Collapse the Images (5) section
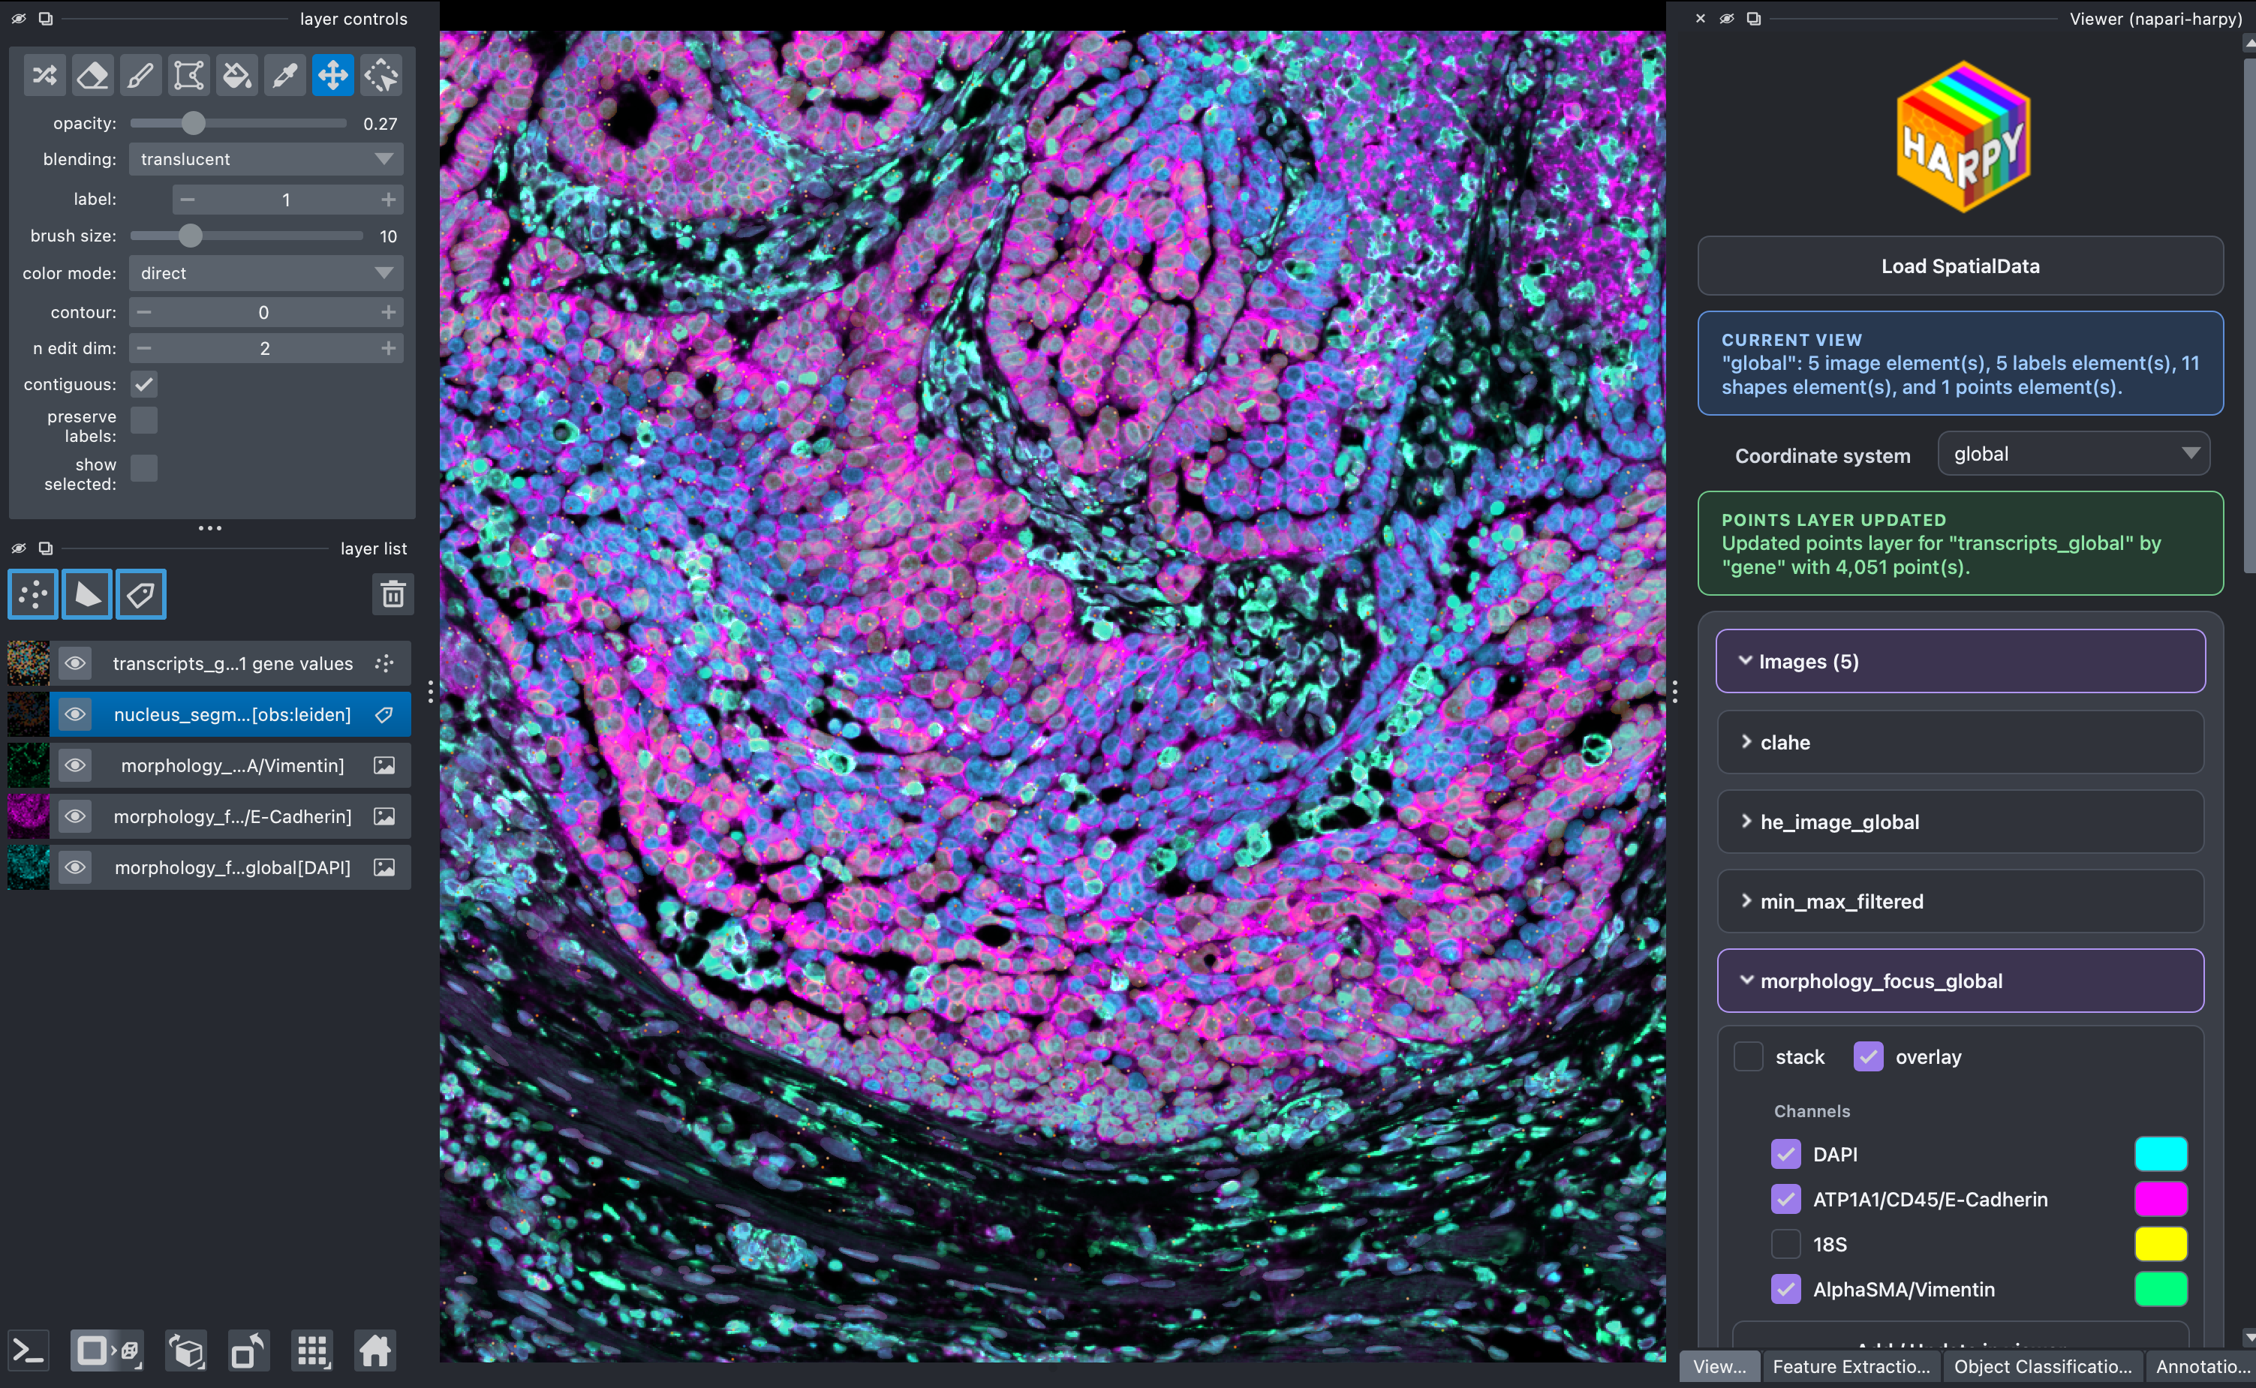 1960,661
